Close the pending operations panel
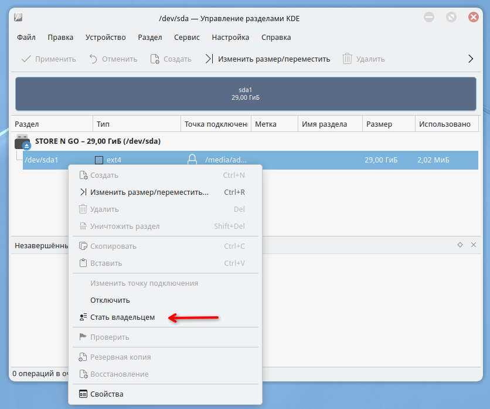The height and width of the screenshot is (409, 490). tap(474, 245)
